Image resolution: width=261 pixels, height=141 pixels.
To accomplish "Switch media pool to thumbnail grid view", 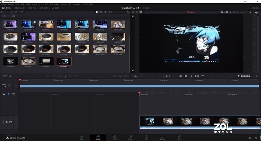I will (97, 12).
